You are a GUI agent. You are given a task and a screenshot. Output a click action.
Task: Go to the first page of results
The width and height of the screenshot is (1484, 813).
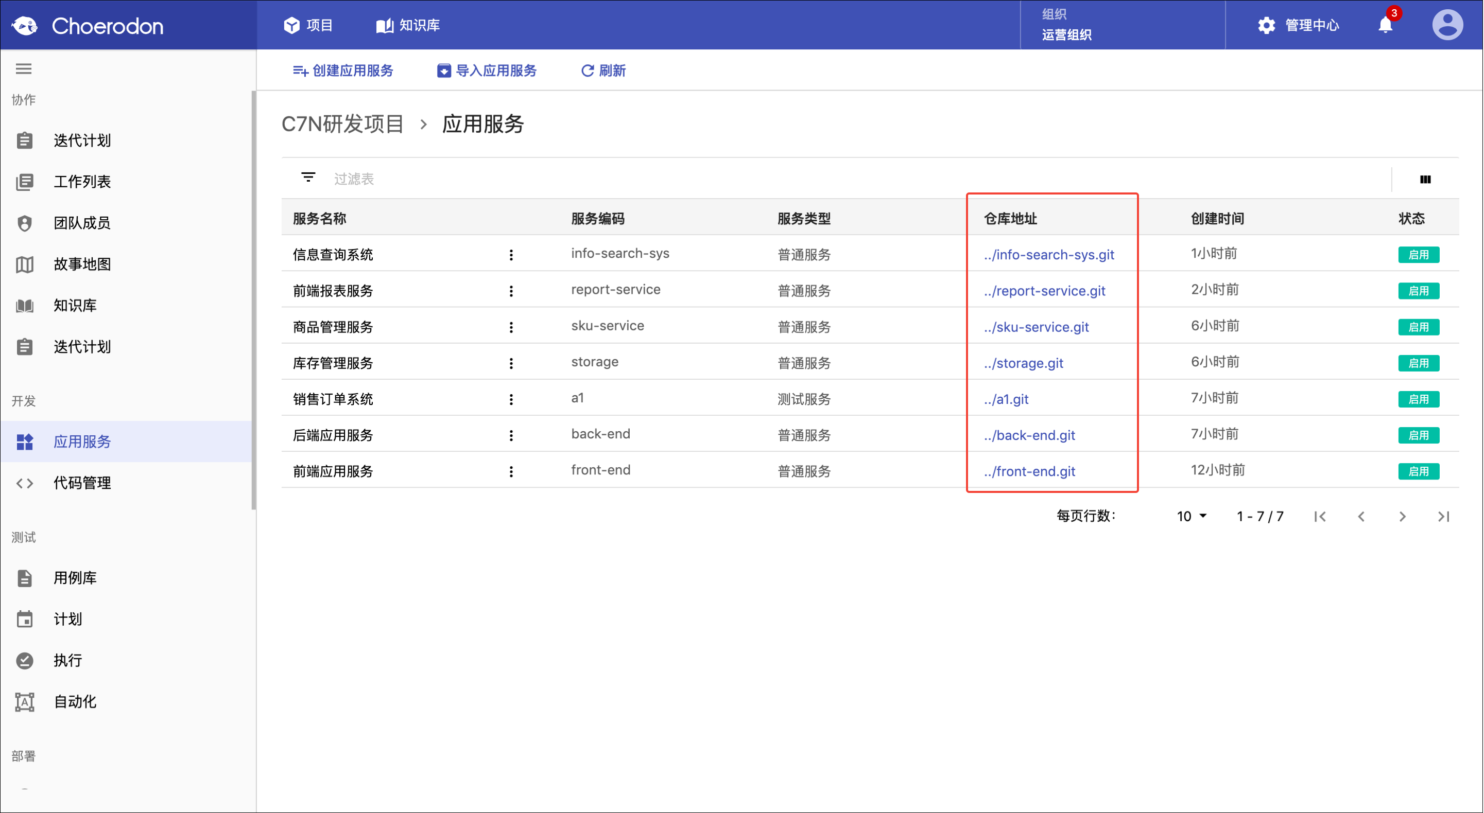[1320, 517]
